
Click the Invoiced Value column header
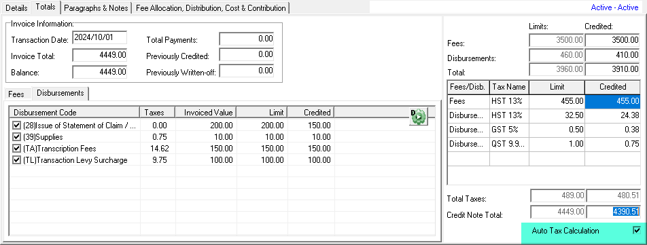[206, 113]
